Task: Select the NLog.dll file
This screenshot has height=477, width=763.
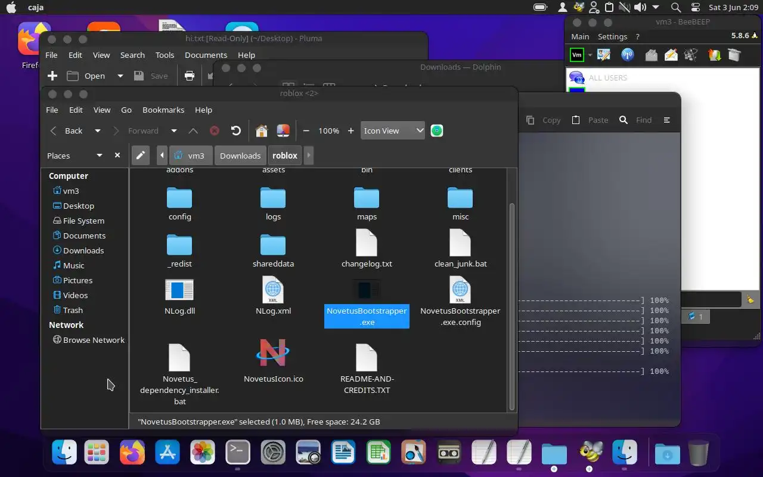Action: point(179,297)
